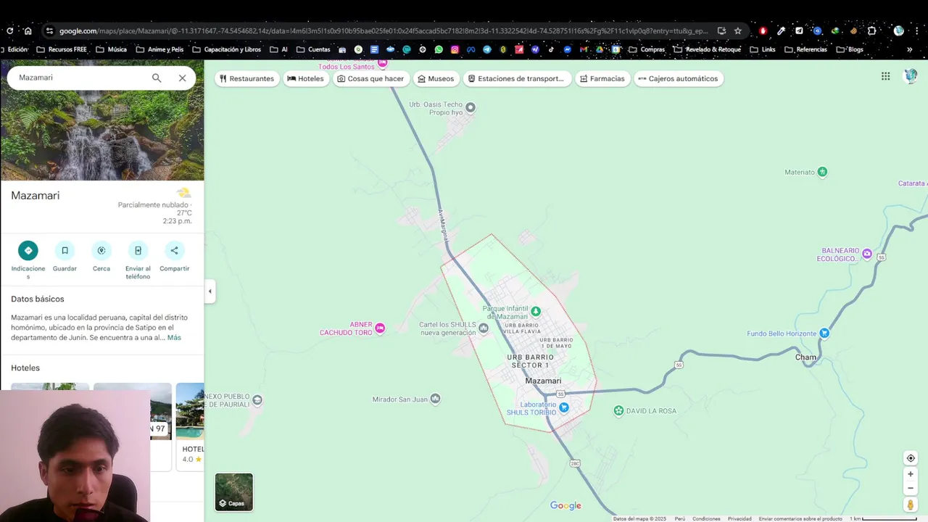Open the WhatsApp bookmark icon
Screen dimensions: 928x522
[439, 49]
